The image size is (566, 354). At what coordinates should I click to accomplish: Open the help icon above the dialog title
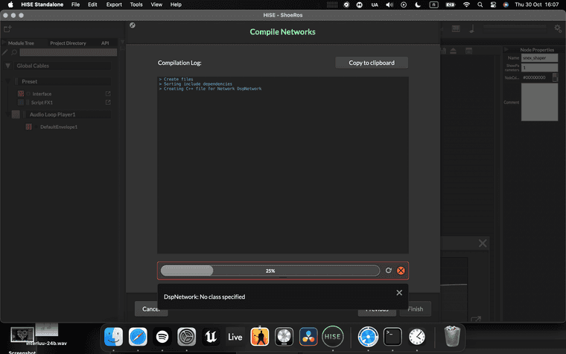(x=133, y=25)
